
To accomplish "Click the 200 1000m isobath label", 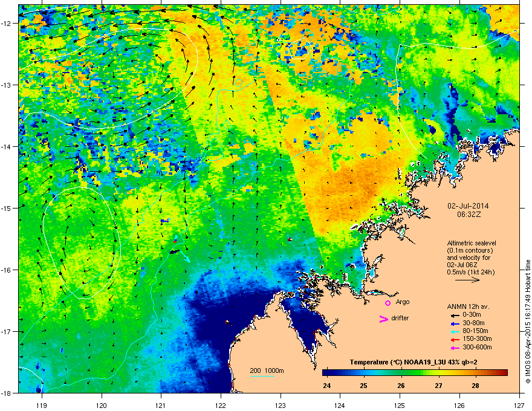I will 267,371.
